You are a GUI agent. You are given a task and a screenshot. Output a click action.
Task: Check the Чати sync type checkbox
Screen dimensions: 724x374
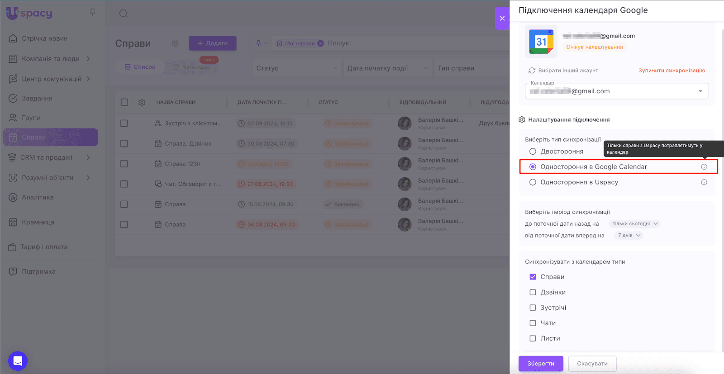click(533, 323)
